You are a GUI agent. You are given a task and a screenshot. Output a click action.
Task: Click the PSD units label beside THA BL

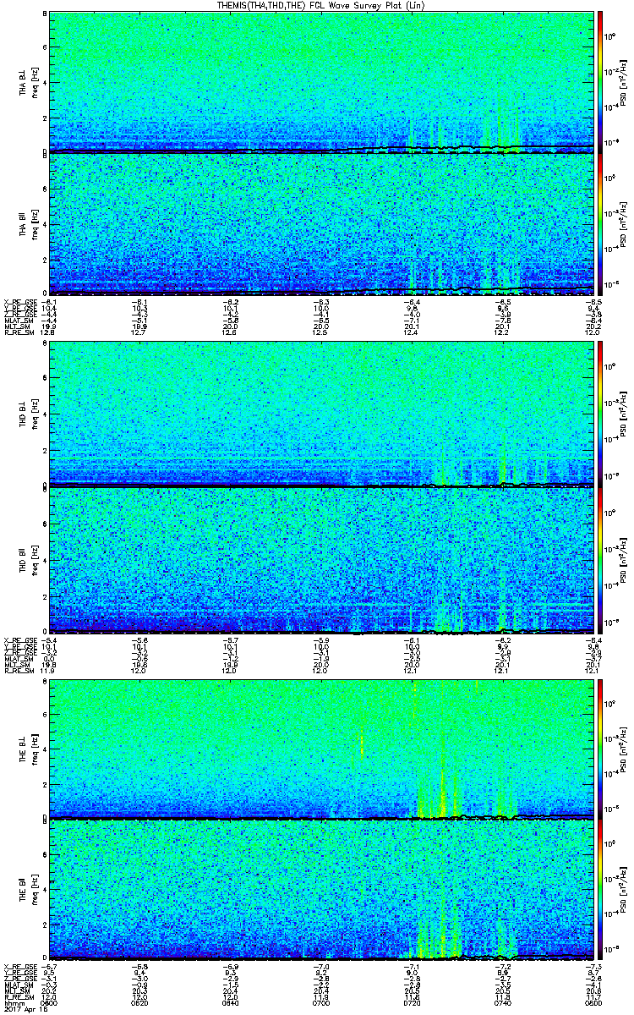pos(624,82)
